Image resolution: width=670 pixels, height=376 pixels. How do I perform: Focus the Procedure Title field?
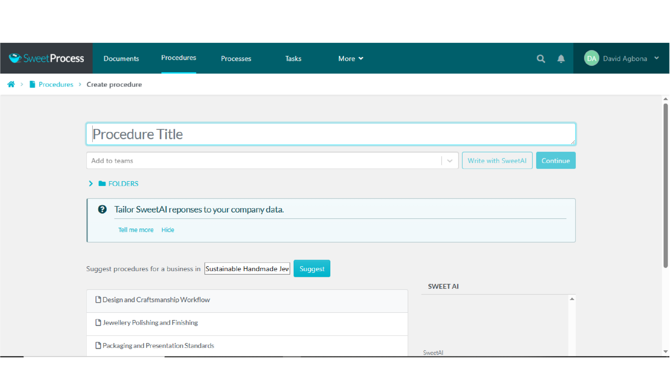(x=331, y=134)
